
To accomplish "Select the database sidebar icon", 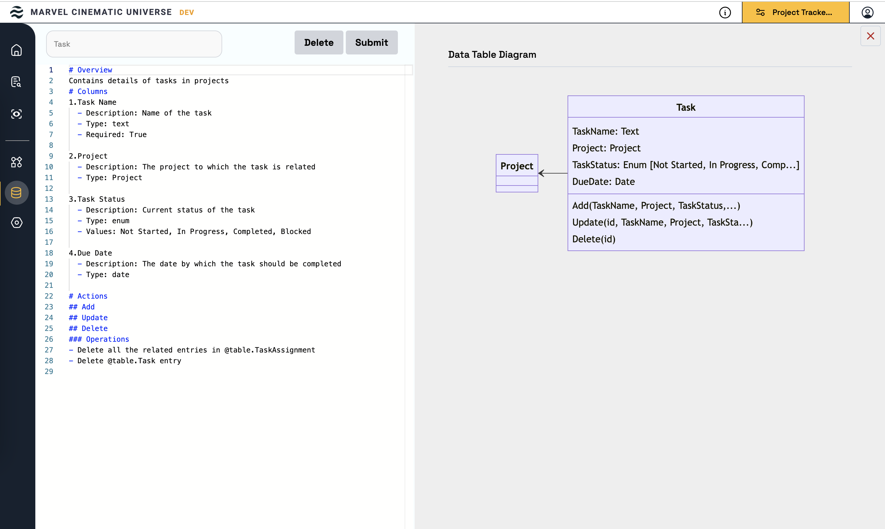I will point(16,193).
